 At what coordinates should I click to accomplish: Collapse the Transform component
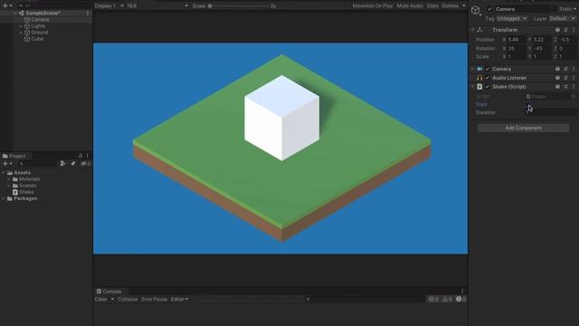pos(472,30)
